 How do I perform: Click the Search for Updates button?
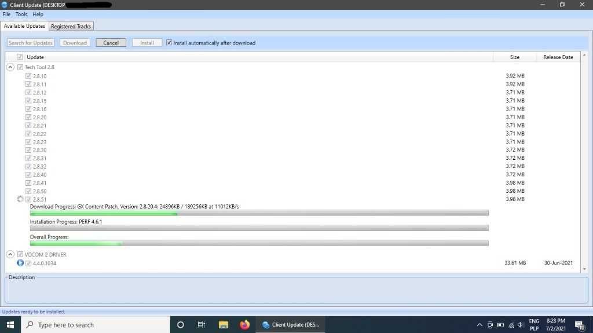(31, 43)
